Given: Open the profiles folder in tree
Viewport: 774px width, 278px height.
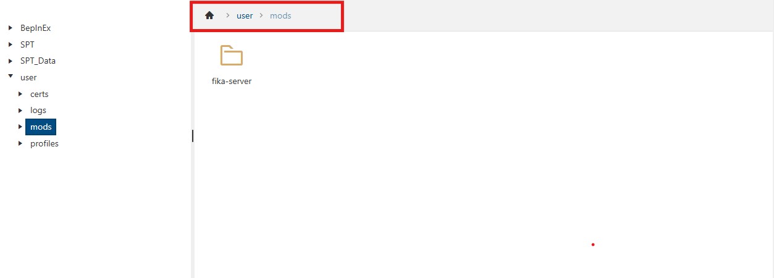Looking at the screenshot, I should click(44, 143).
